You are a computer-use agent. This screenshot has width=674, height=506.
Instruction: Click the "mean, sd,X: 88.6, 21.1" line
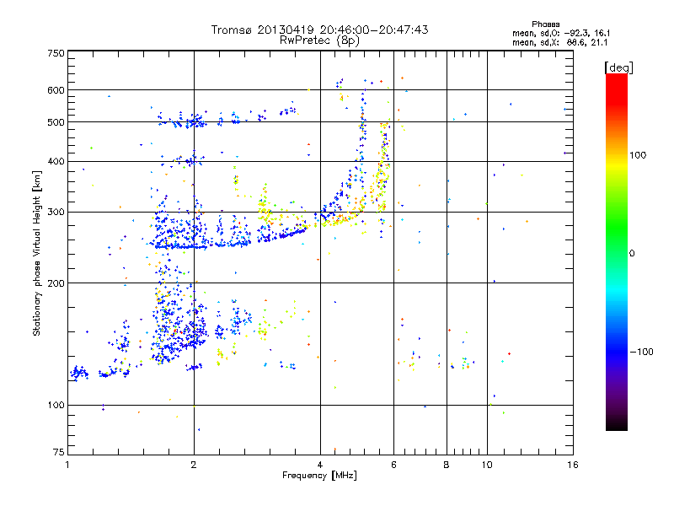coord(559,42)
